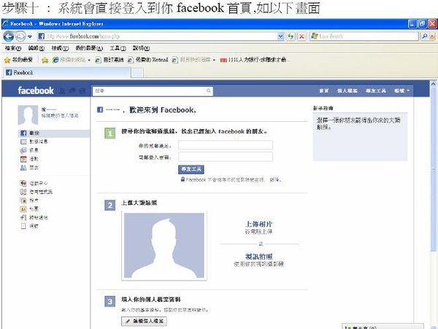Click the magnifier icon in Facebook search field
The width and height of the screenshot is (438, 329).
click(208, 90)
